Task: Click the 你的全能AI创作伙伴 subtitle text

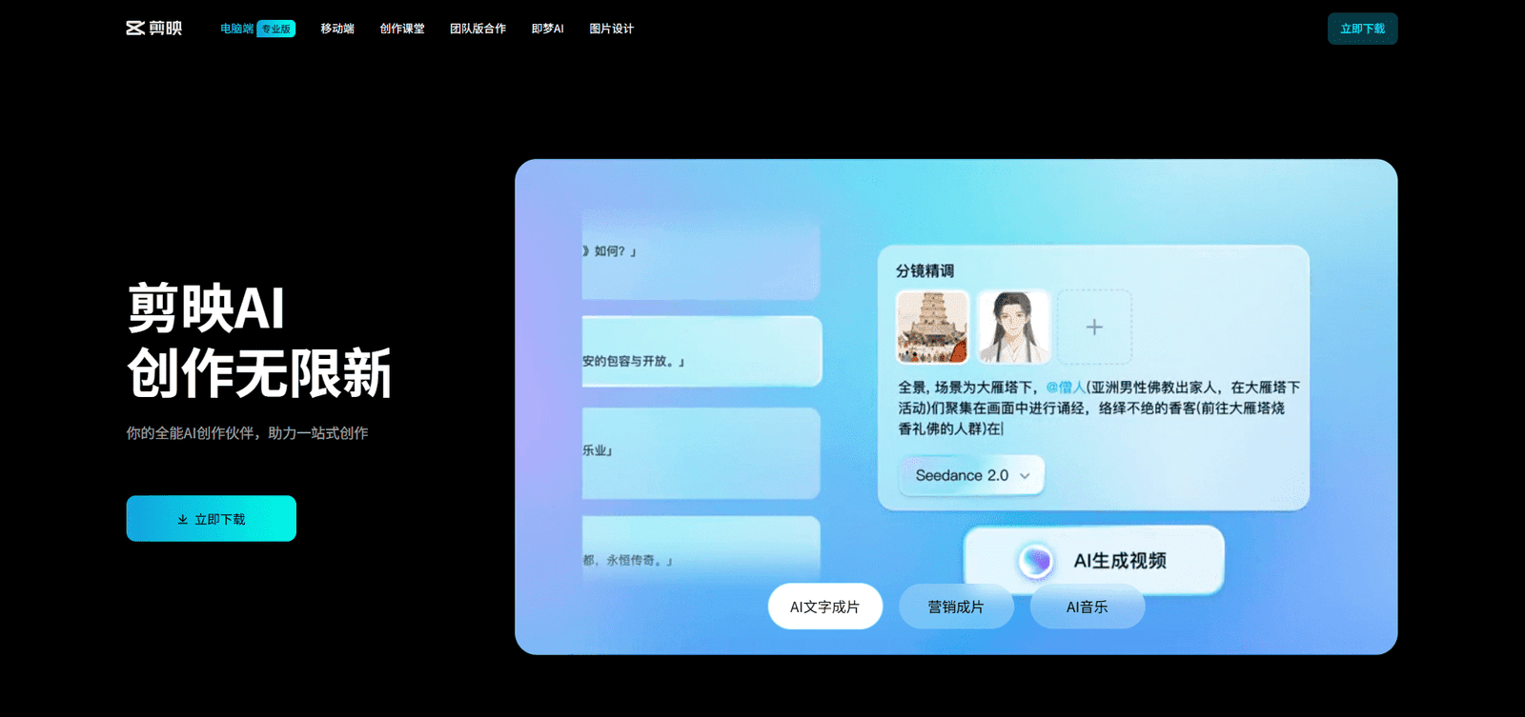Action: tap(248, 433)
